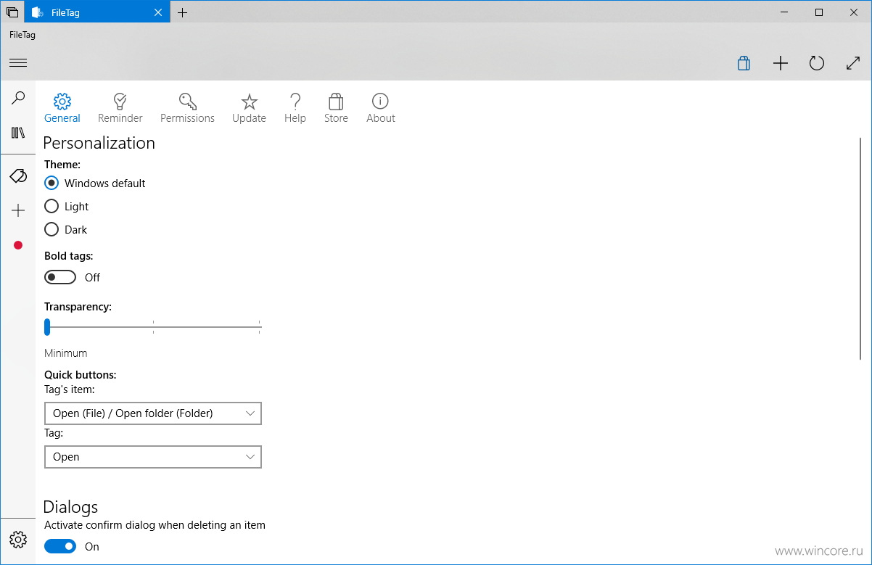This screenshot has height=565, width=872.
Task: Open the Update tab
Action: [249, 108]
